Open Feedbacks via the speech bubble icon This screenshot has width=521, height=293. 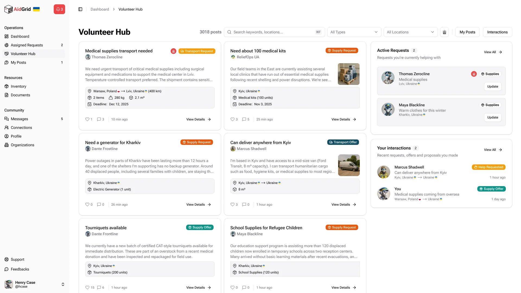[7, 269]
